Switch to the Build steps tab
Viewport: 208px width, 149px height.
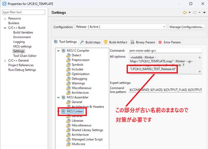click(90, 42)
